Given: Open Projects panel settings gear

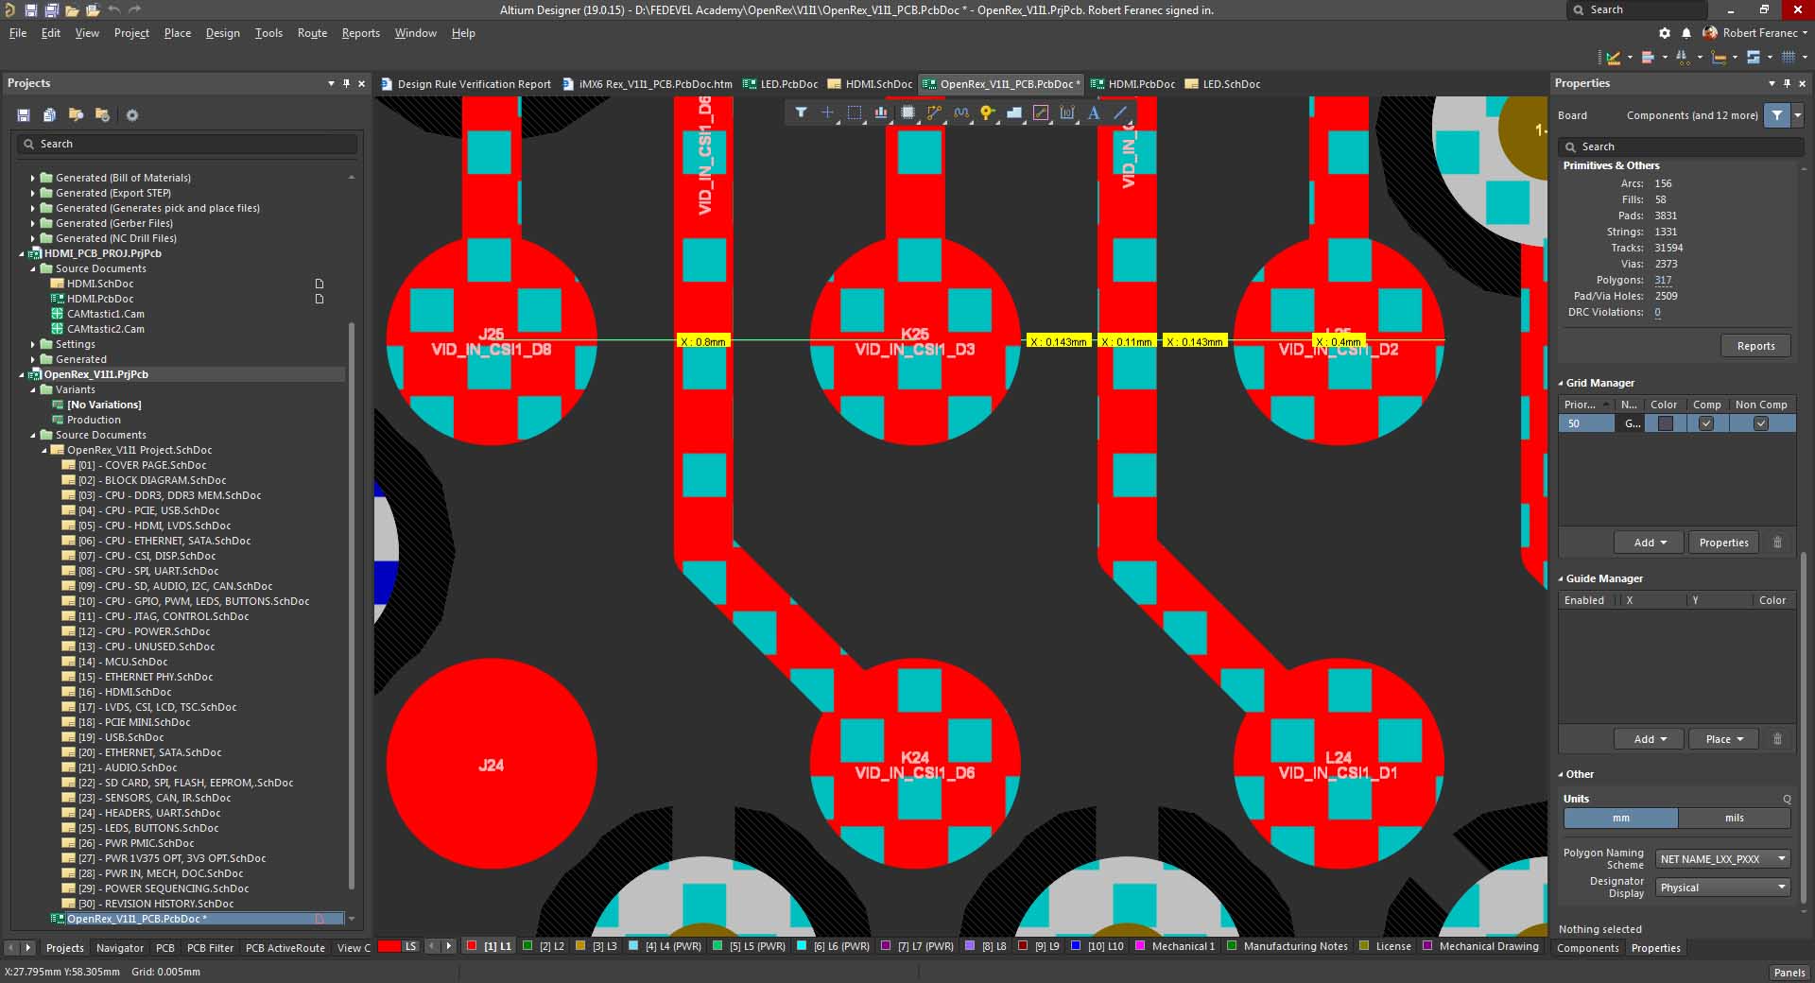Looking at the screenshot, I should pos(132,115).
